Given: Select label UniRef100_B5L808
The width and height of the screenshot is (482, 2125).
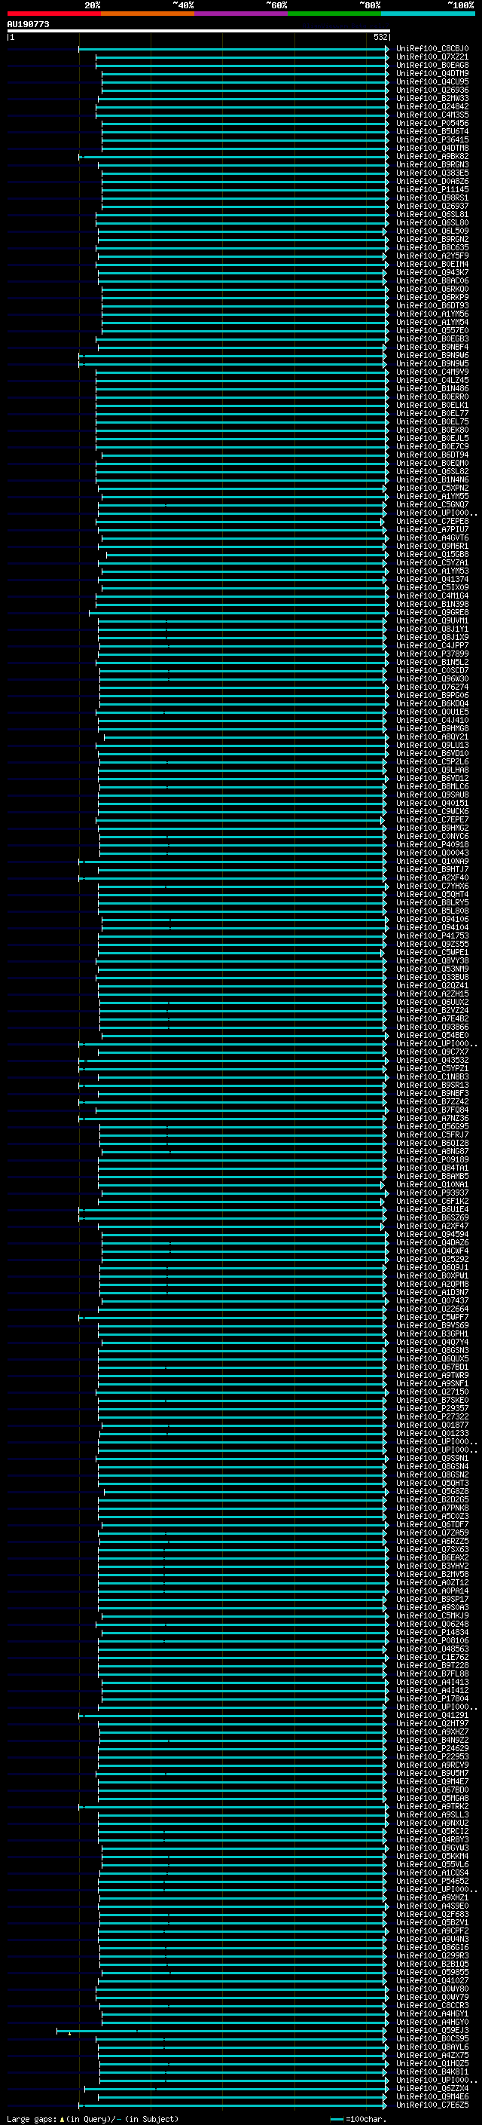Looking at the screenshot, I should point(432,911).
